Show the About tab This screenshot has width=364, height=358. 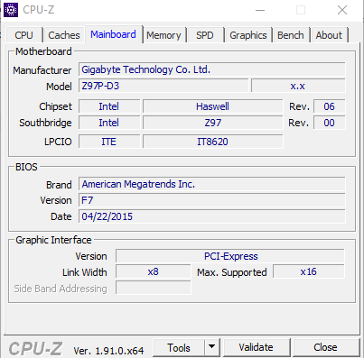[329, 35]
